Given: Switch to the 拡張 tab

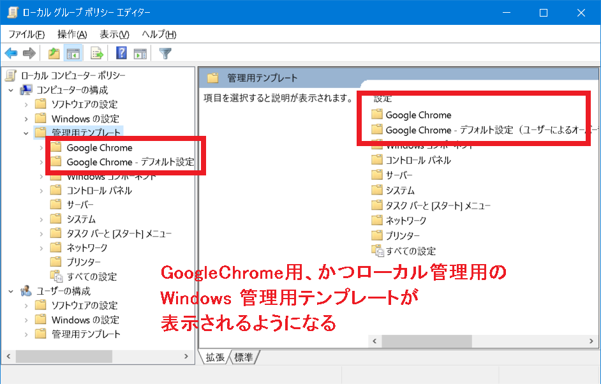Looking at the screenshot, I should point(214,358).
